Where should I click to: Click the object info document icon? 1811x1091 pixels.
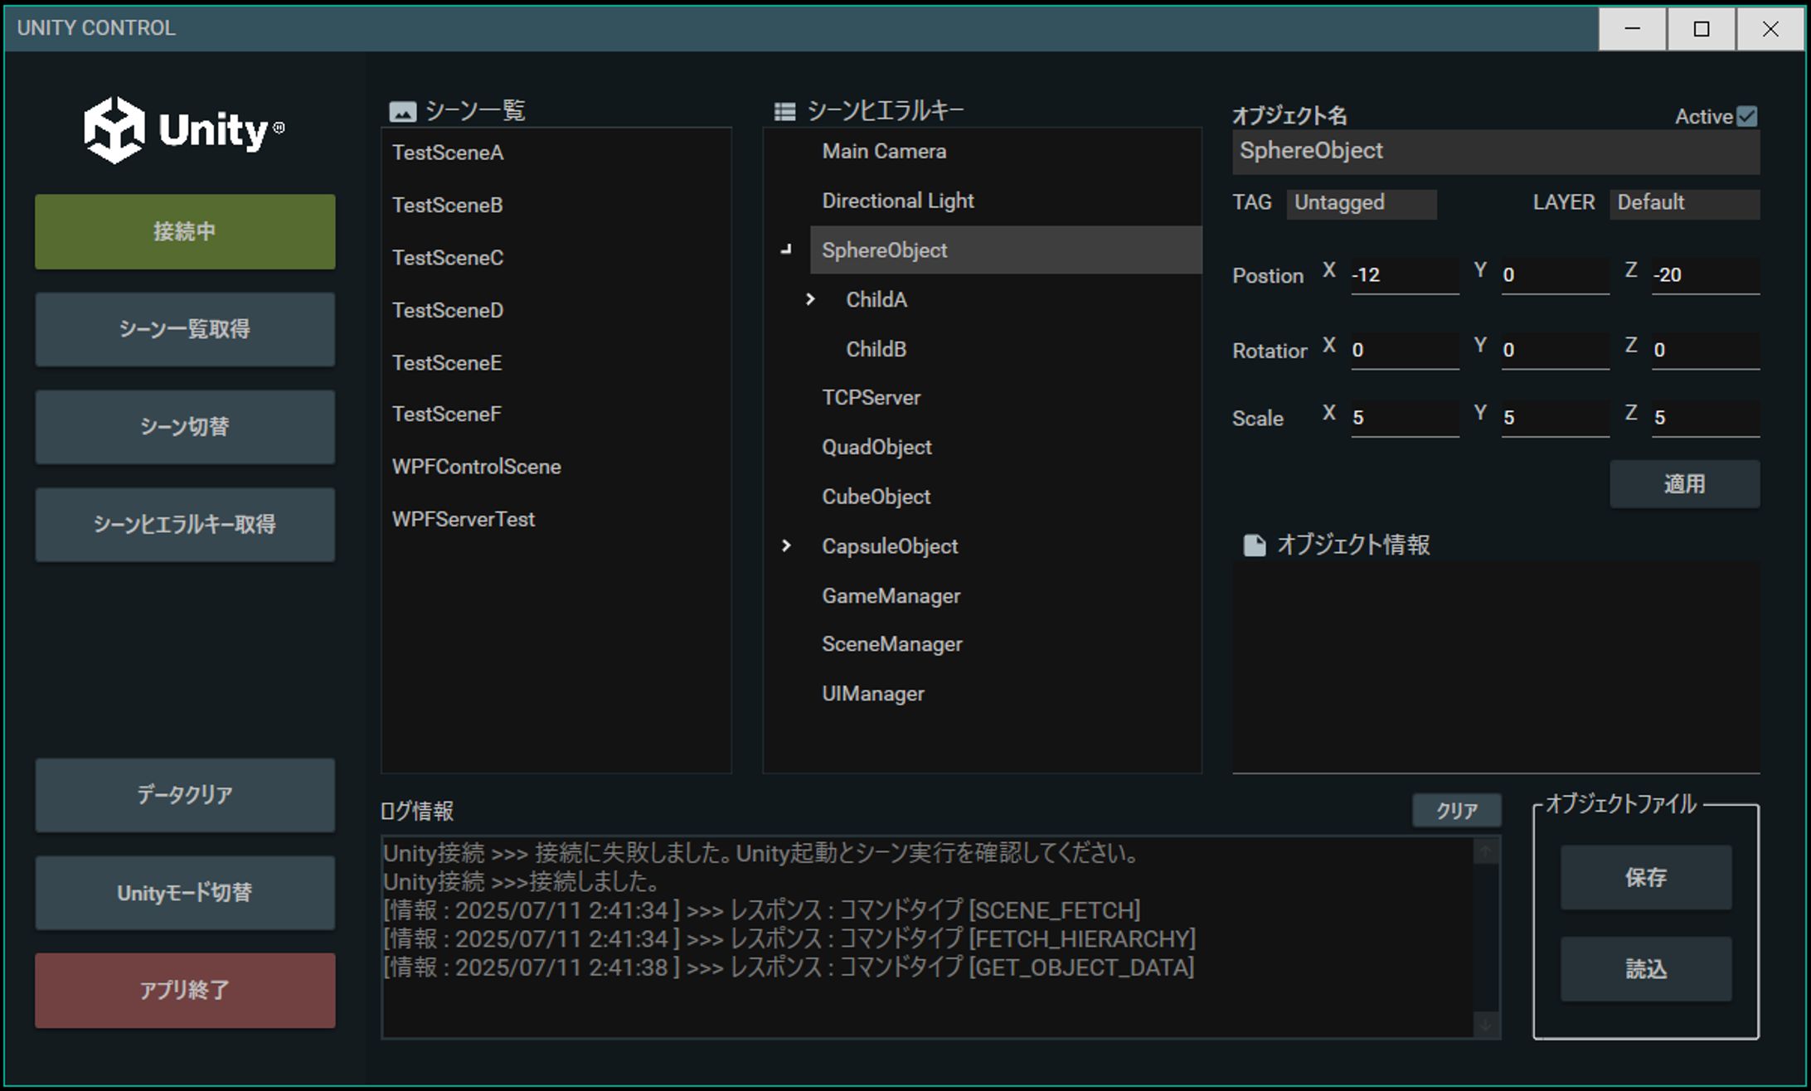[1254, 545]
